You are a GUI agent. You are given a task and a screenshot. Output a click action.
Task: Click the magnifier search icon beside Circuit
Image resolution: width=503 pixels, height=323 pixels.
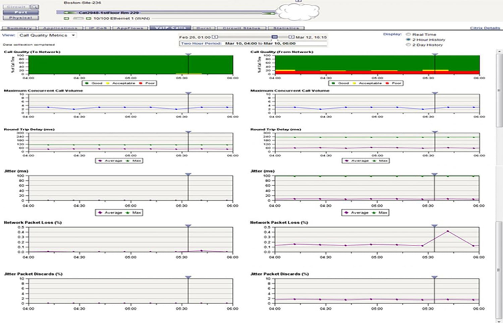(x=35, y=6)
